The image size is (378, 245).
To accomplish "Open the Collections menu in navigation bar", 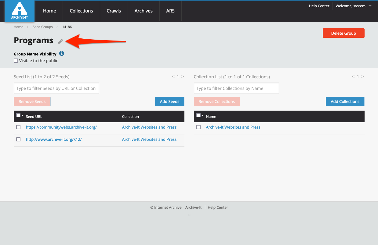I will click(81, 11).
